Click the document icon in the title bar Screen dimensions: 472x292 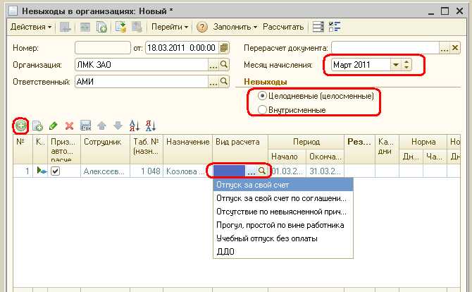(x=13, y=11)
